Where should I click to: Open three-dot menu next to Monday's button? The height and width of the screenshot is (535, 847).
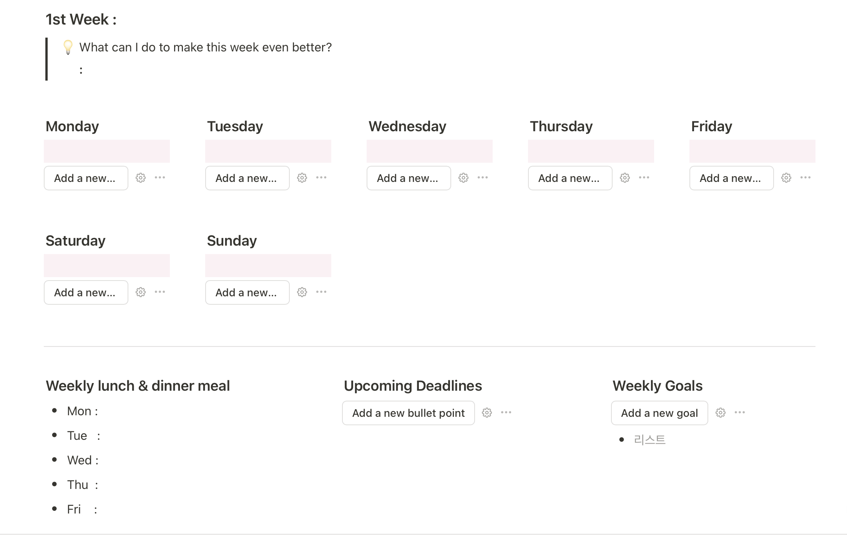(160, 178)
